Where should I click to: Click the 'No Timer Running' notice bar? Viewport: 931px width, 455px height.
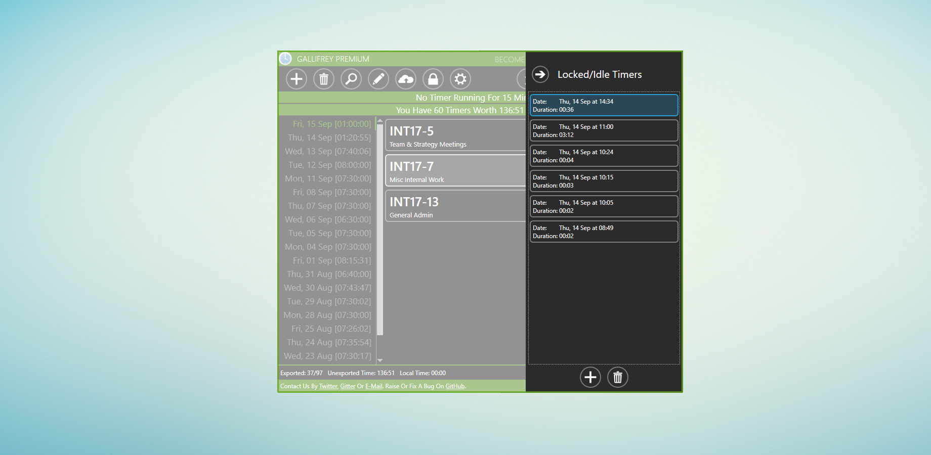point(402,98)
